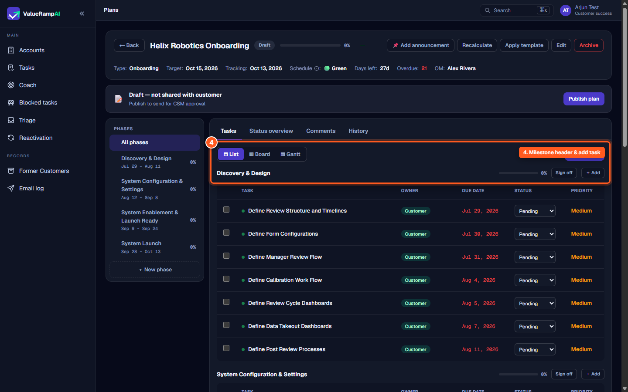Collapse the sidebar with double-chevron icon
Viewport: 628px width, 392px height.
pyautogui.click(x=82, y=14)
